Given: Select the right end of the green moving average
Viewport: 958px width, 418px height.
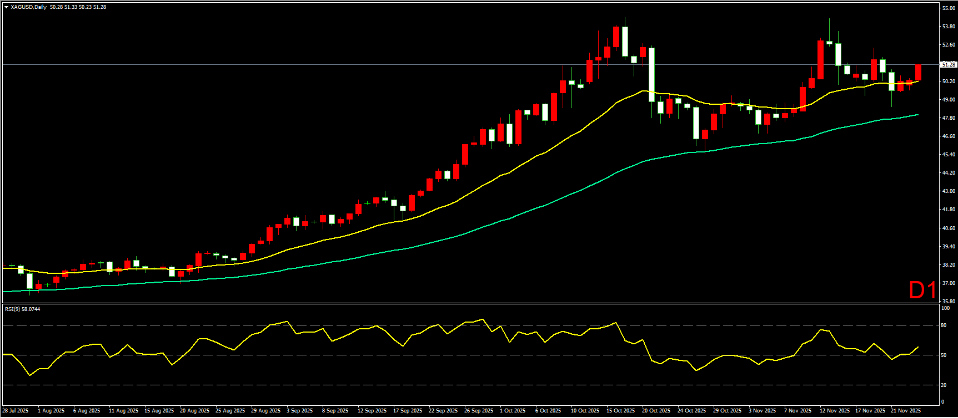Looking at the screenshot, I should pos(917,115).
